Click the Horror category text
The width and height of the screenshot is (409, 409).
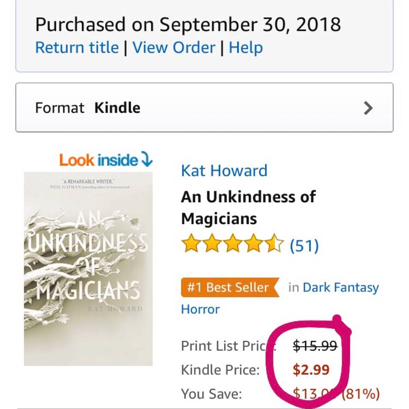200,309
